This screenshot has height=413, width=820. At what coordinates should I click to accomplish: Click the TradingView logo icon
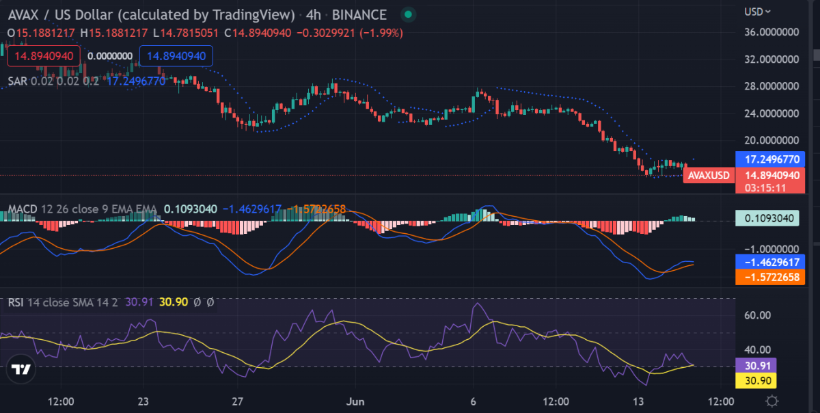[21, 369]
